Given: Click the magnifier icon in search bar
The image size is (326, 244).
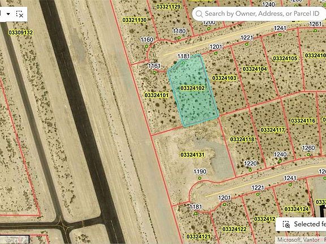Looking at the screenshot, I should 199,14.
